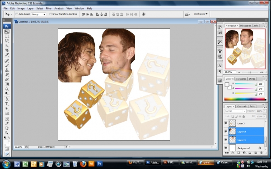Screen dimensions: 271x169
Task: Select the Healing Brush tool
Action: coord(7,61)
